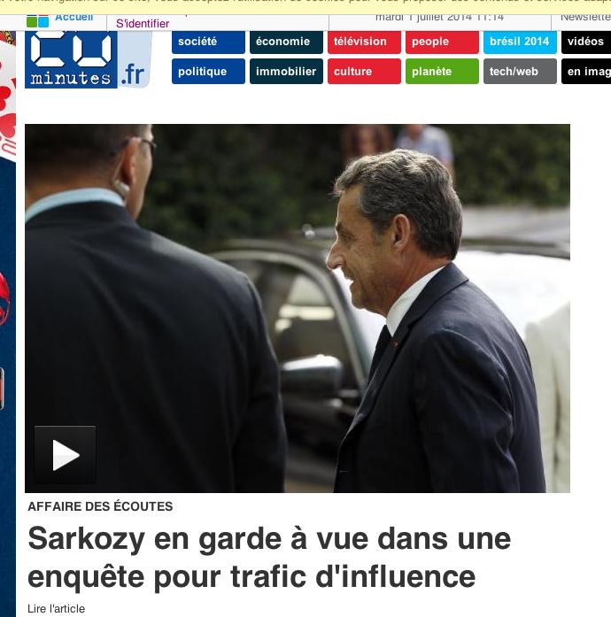Go to the télévision section
Image resolution: width=611 pixels, height=617 pixels.
[x=364, y=42]
